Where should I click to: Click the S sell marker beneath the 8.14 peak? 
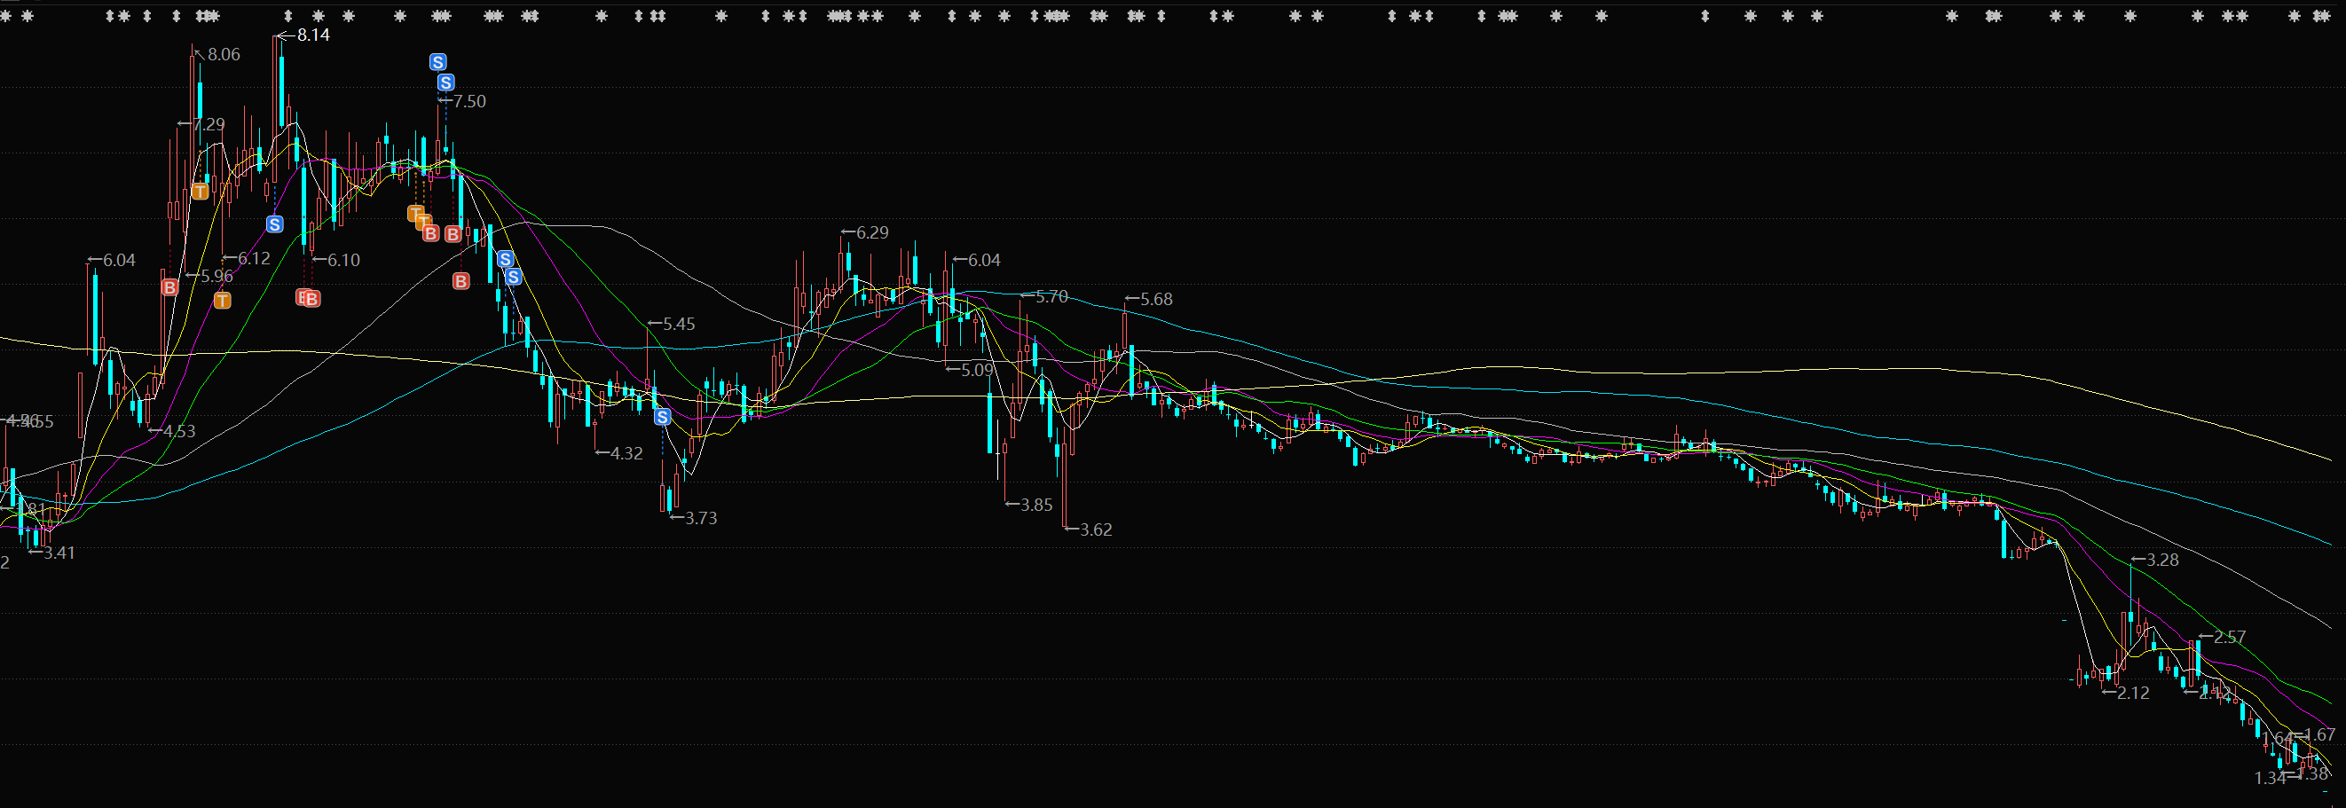pyautogui.click(x=275, y=224)
